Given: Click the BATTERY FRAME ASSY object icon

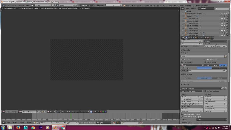Looking at the screenshot, I should tap(186, 14).
